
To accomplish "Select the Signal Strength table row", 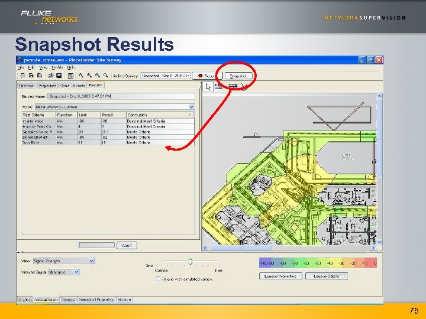I will [x=108, y=137].
